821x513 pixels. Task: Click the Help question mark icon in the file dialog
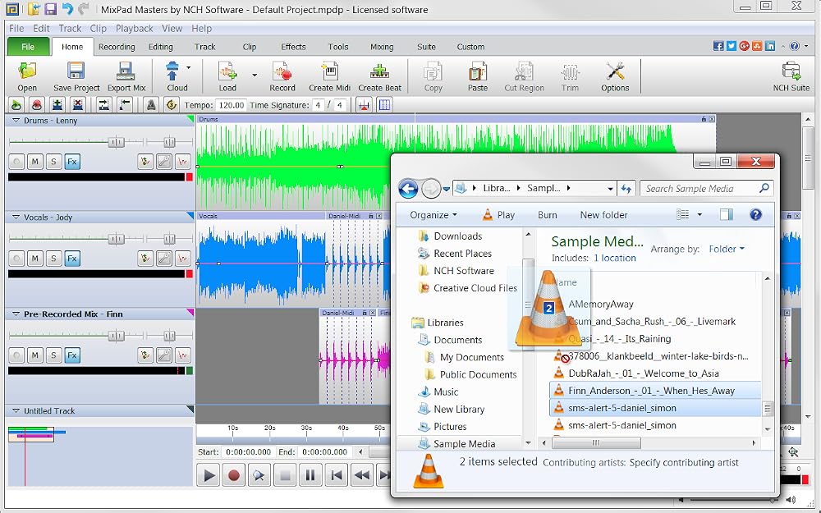coord(755,214)
